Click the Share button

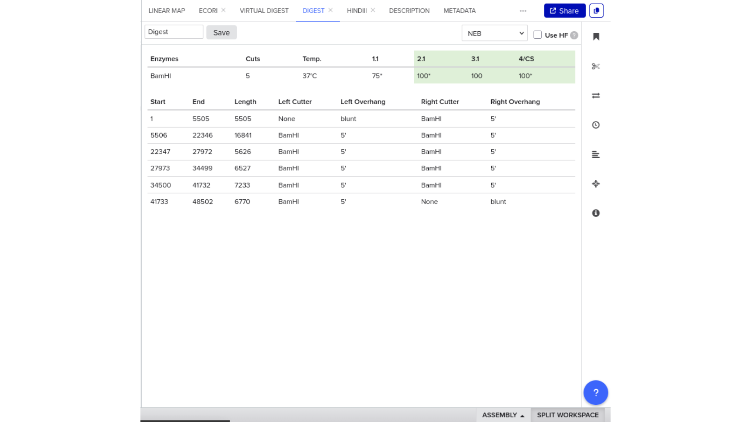(x=564, y=11)
